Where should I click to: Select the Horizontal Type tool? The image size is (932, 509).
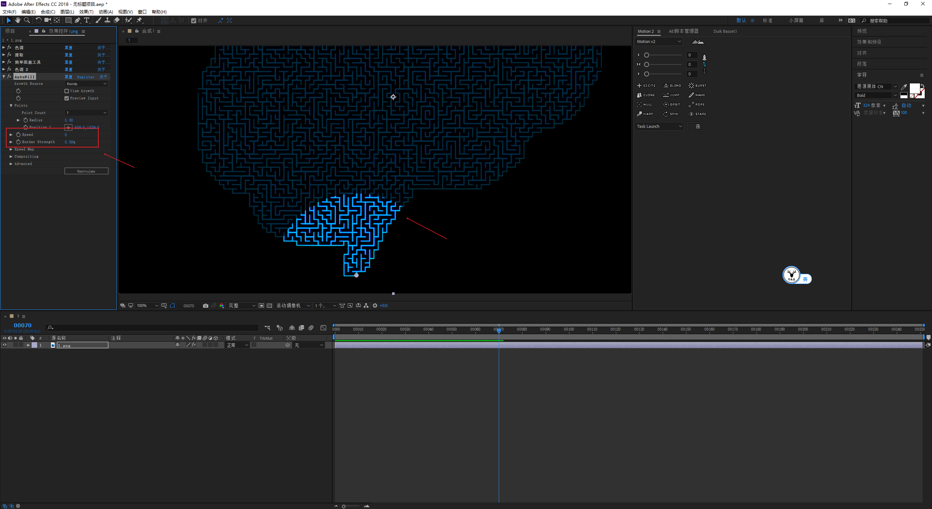87,20
